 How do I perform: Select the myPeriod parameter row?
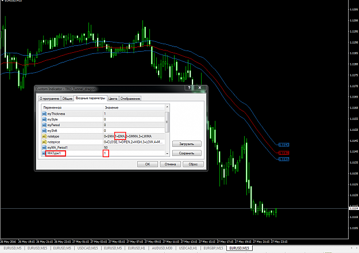103,125
